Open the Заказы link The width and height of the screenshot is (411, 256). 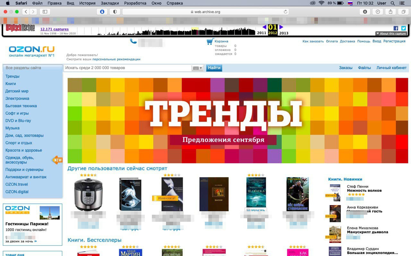coord(346,68)
